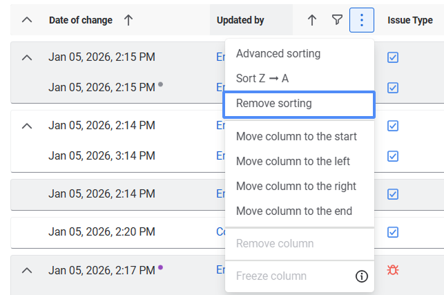Click the Issue Type column header
The image size is (444, 295).
tap(410, 21)
